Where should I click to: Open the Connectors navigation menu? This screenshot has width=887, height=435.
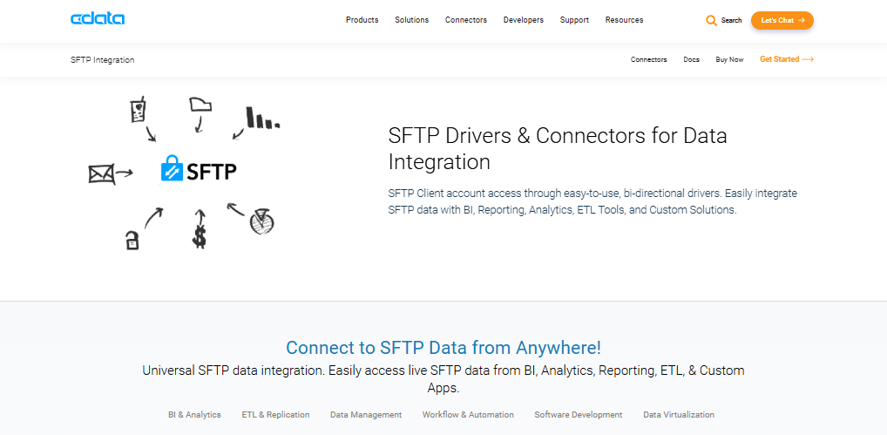tap(466, 20)
